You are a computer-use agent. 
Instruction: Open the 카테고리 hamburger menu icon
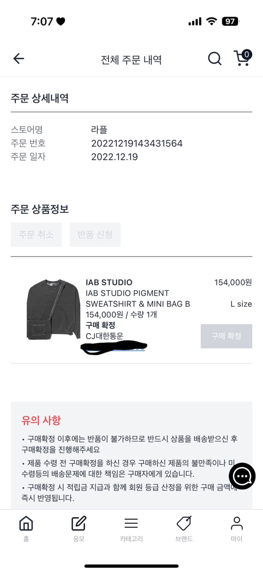131,523
